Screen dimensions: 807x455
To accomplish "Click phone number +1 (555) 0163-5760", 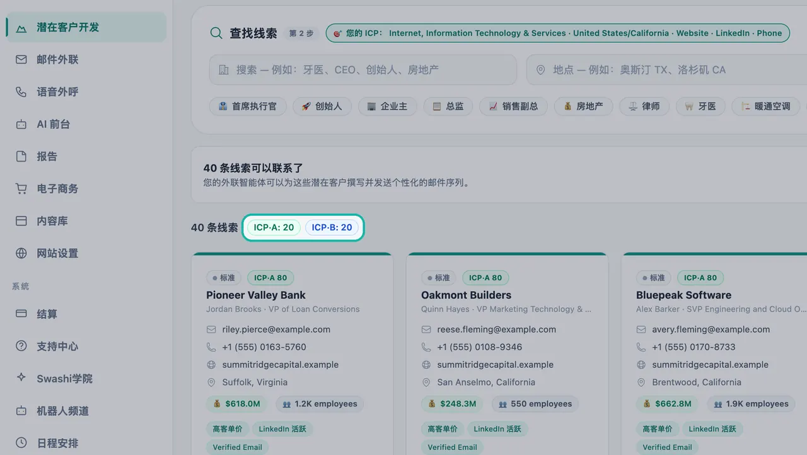I will [x=264, y=347].
